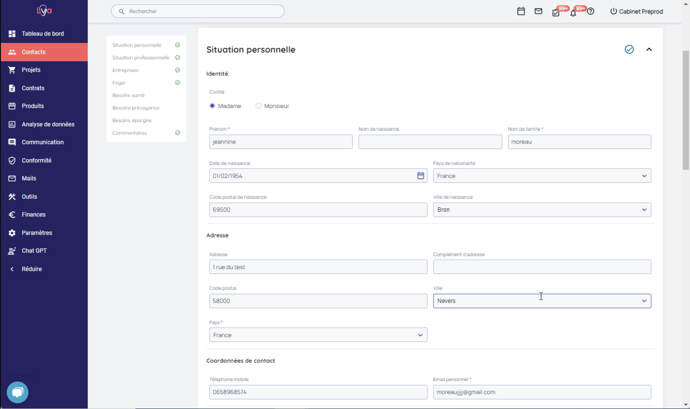This screenshot has width=690, height=409.
Task: Click the Contrats document icon
Action: 12,88
